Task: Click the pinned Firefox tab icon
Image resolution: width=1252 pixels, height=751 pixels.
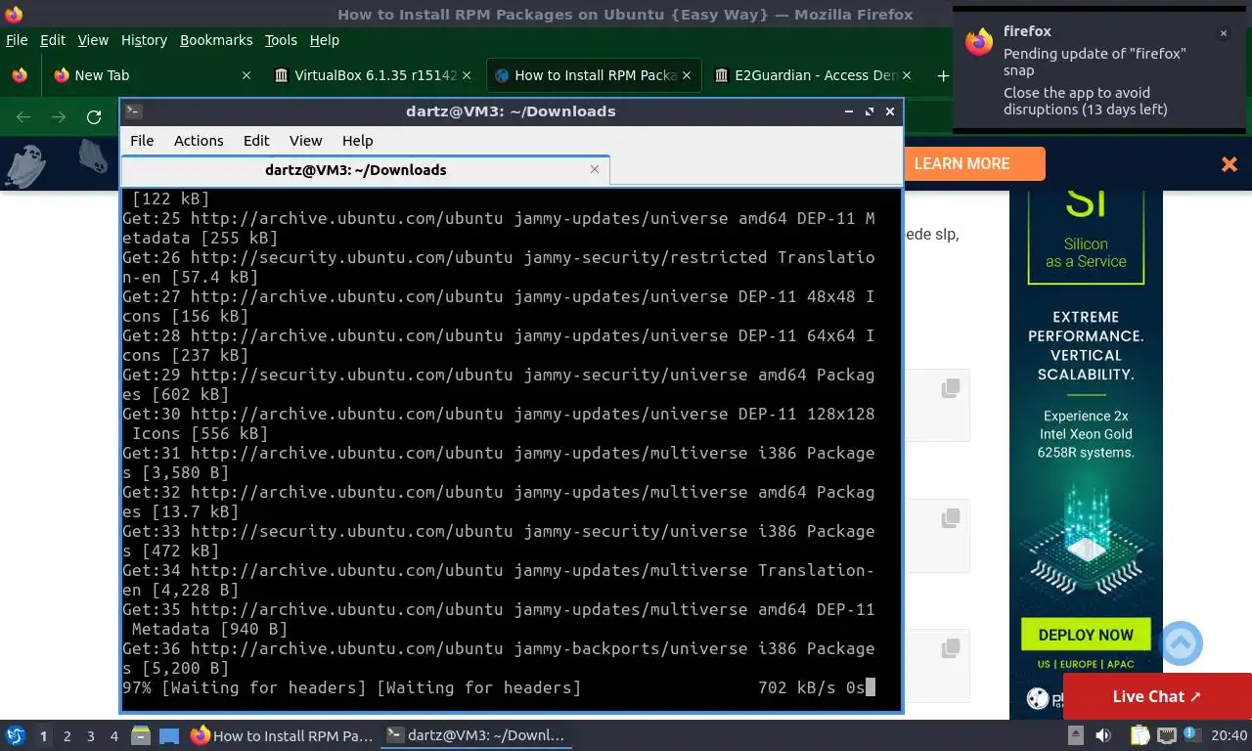Action: 20,75
